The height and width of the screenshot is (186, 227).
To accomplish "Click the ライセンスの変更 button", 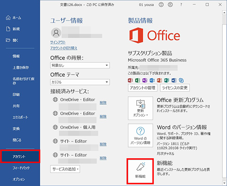I will click(x=175, y=88).
